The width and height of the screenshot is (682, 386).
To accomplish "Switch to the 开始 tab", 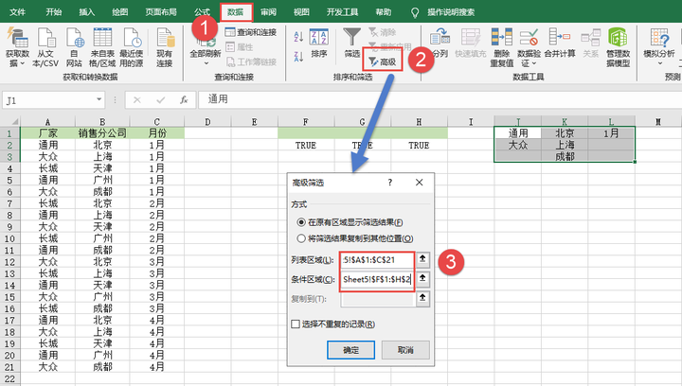I will click(x=53, y=12).
